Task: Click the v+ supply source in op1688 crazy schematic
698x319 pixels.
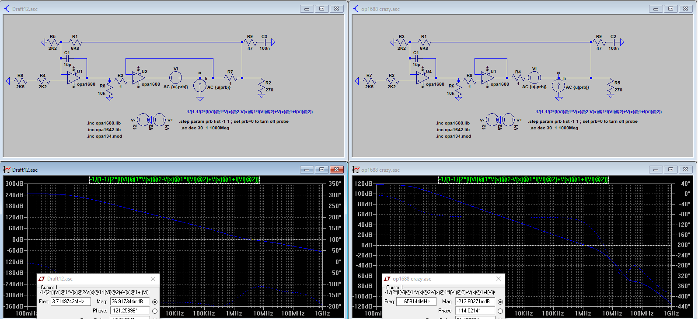Action: pos(508,119)
